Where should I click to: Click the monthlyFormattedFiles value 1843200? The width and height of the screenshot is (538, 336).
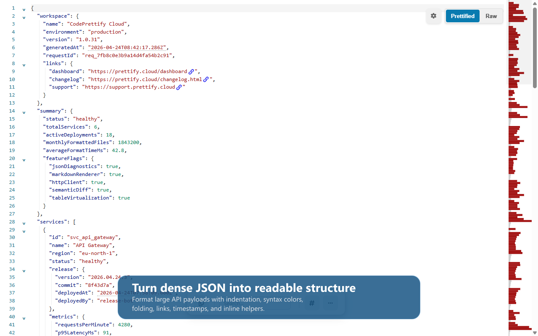[x=128, y=142]
